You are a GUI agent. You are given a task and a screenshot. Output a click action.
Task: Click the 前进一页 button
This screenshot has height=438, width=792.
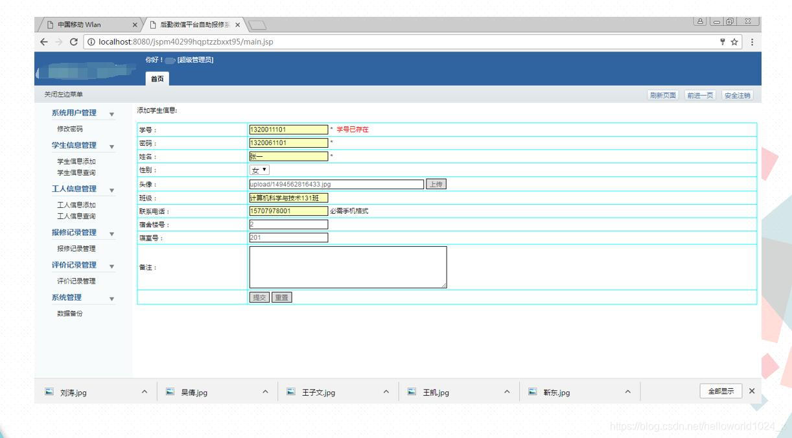tap(701, 95)
